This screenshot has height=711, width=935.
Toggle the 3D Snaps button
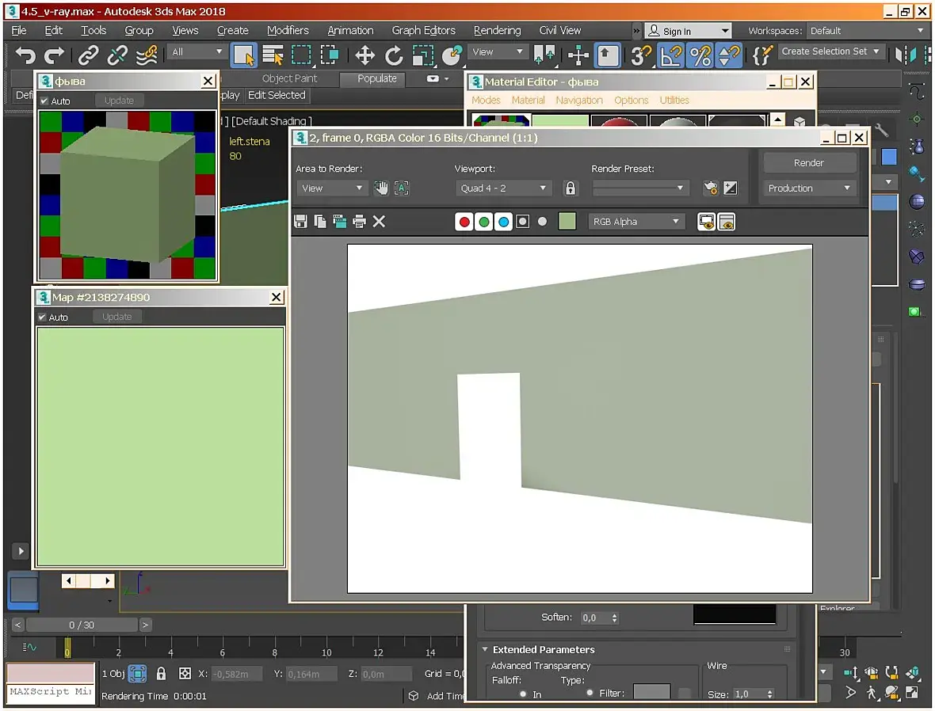pos(640,55)
